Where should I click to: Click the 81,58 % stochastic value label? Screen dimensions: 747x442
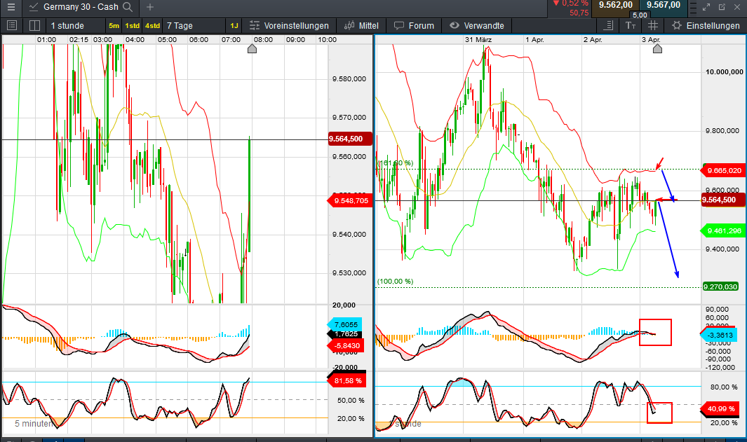346,380
